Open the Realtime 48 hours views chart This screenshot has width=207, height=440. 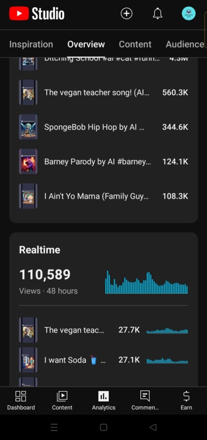pos(147,283)
